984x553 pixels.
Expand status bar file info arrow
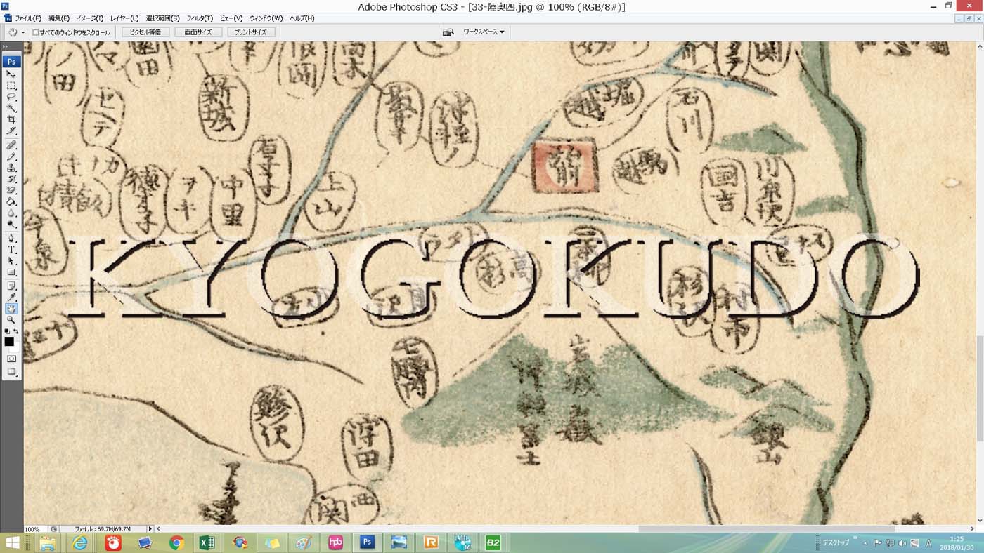click(x=149, y=529)
